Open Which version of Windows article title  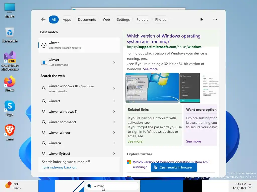click(x=164, y=39)
